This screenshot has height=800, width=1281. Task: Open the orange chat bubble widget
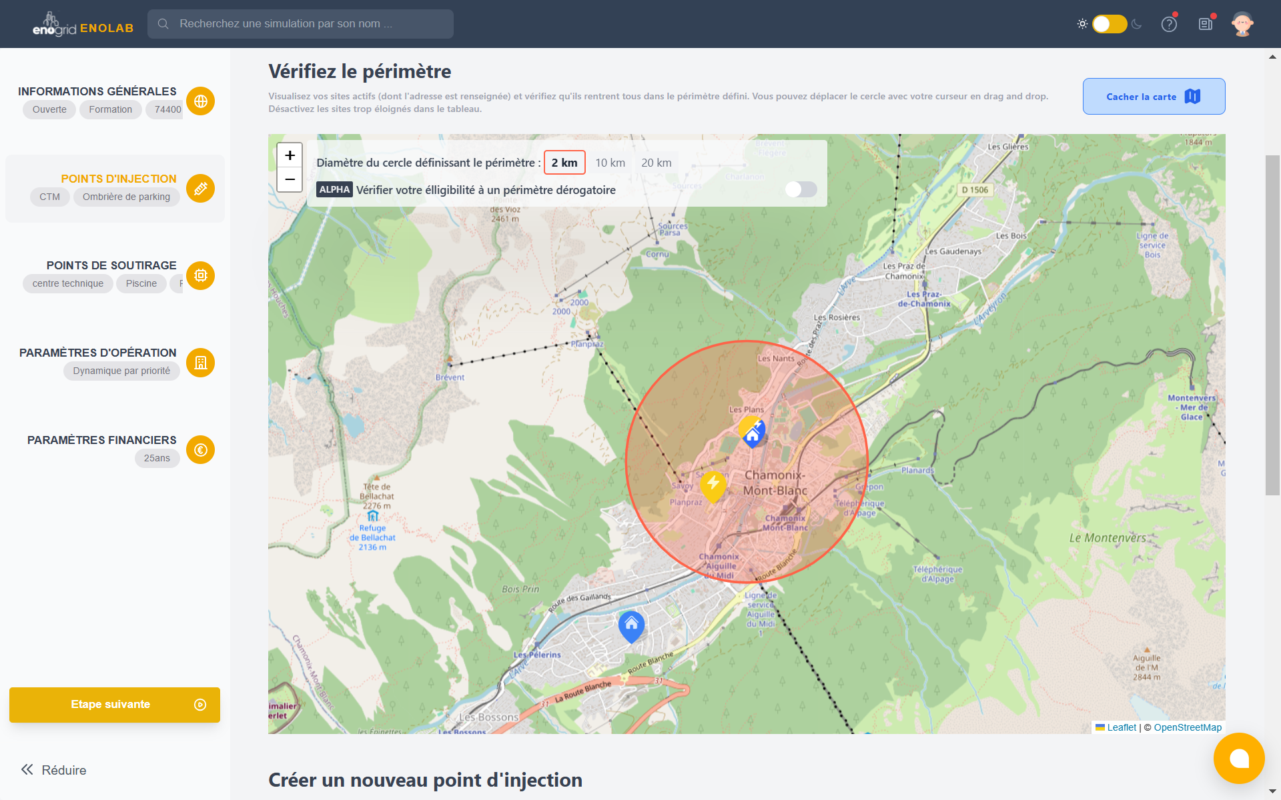[x=1239, y=758]
